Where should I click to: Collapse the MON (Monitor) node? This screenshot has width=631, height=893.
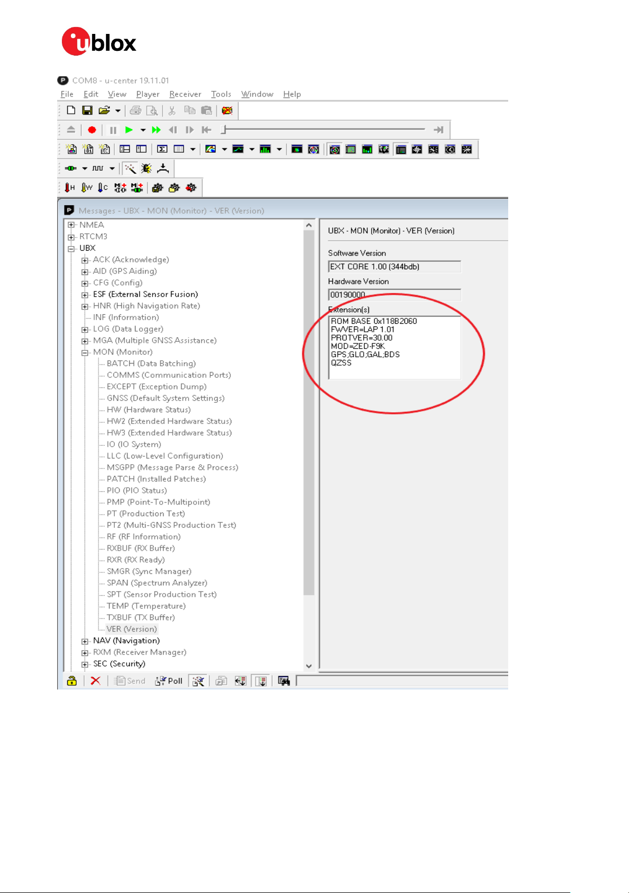(85, 352)
